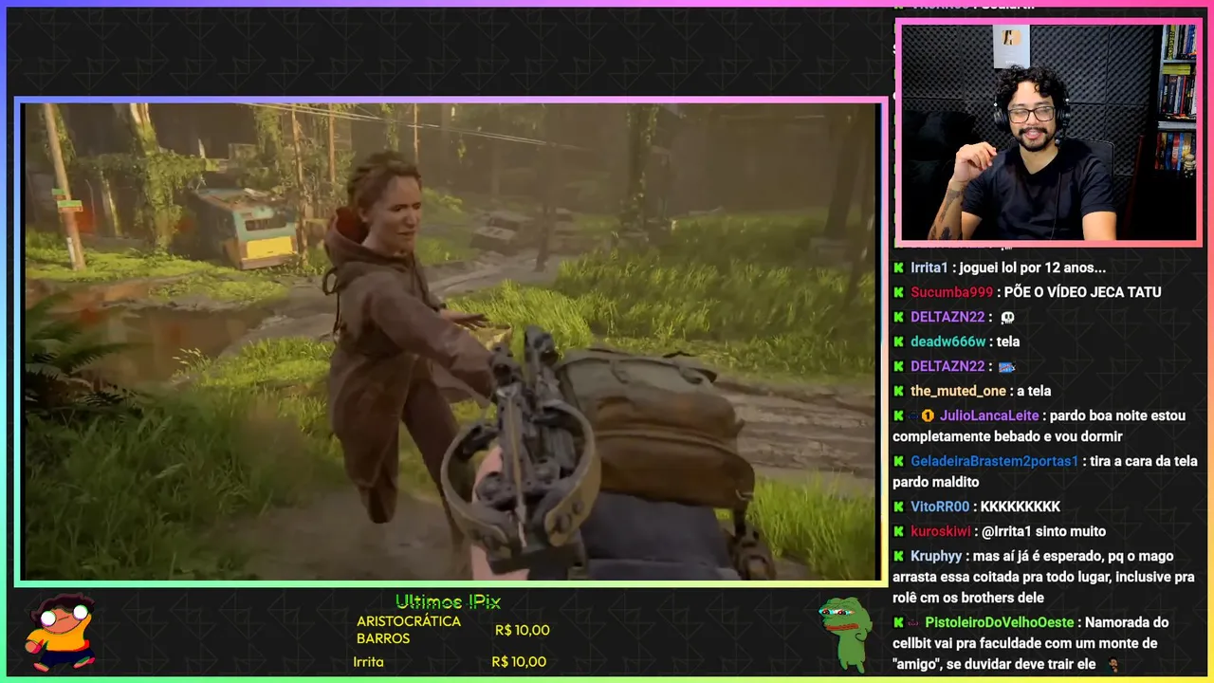1214x683 pixels.
Task: Click the Kick badge beside JulioLancaLeite
Action: click(898, 415)
